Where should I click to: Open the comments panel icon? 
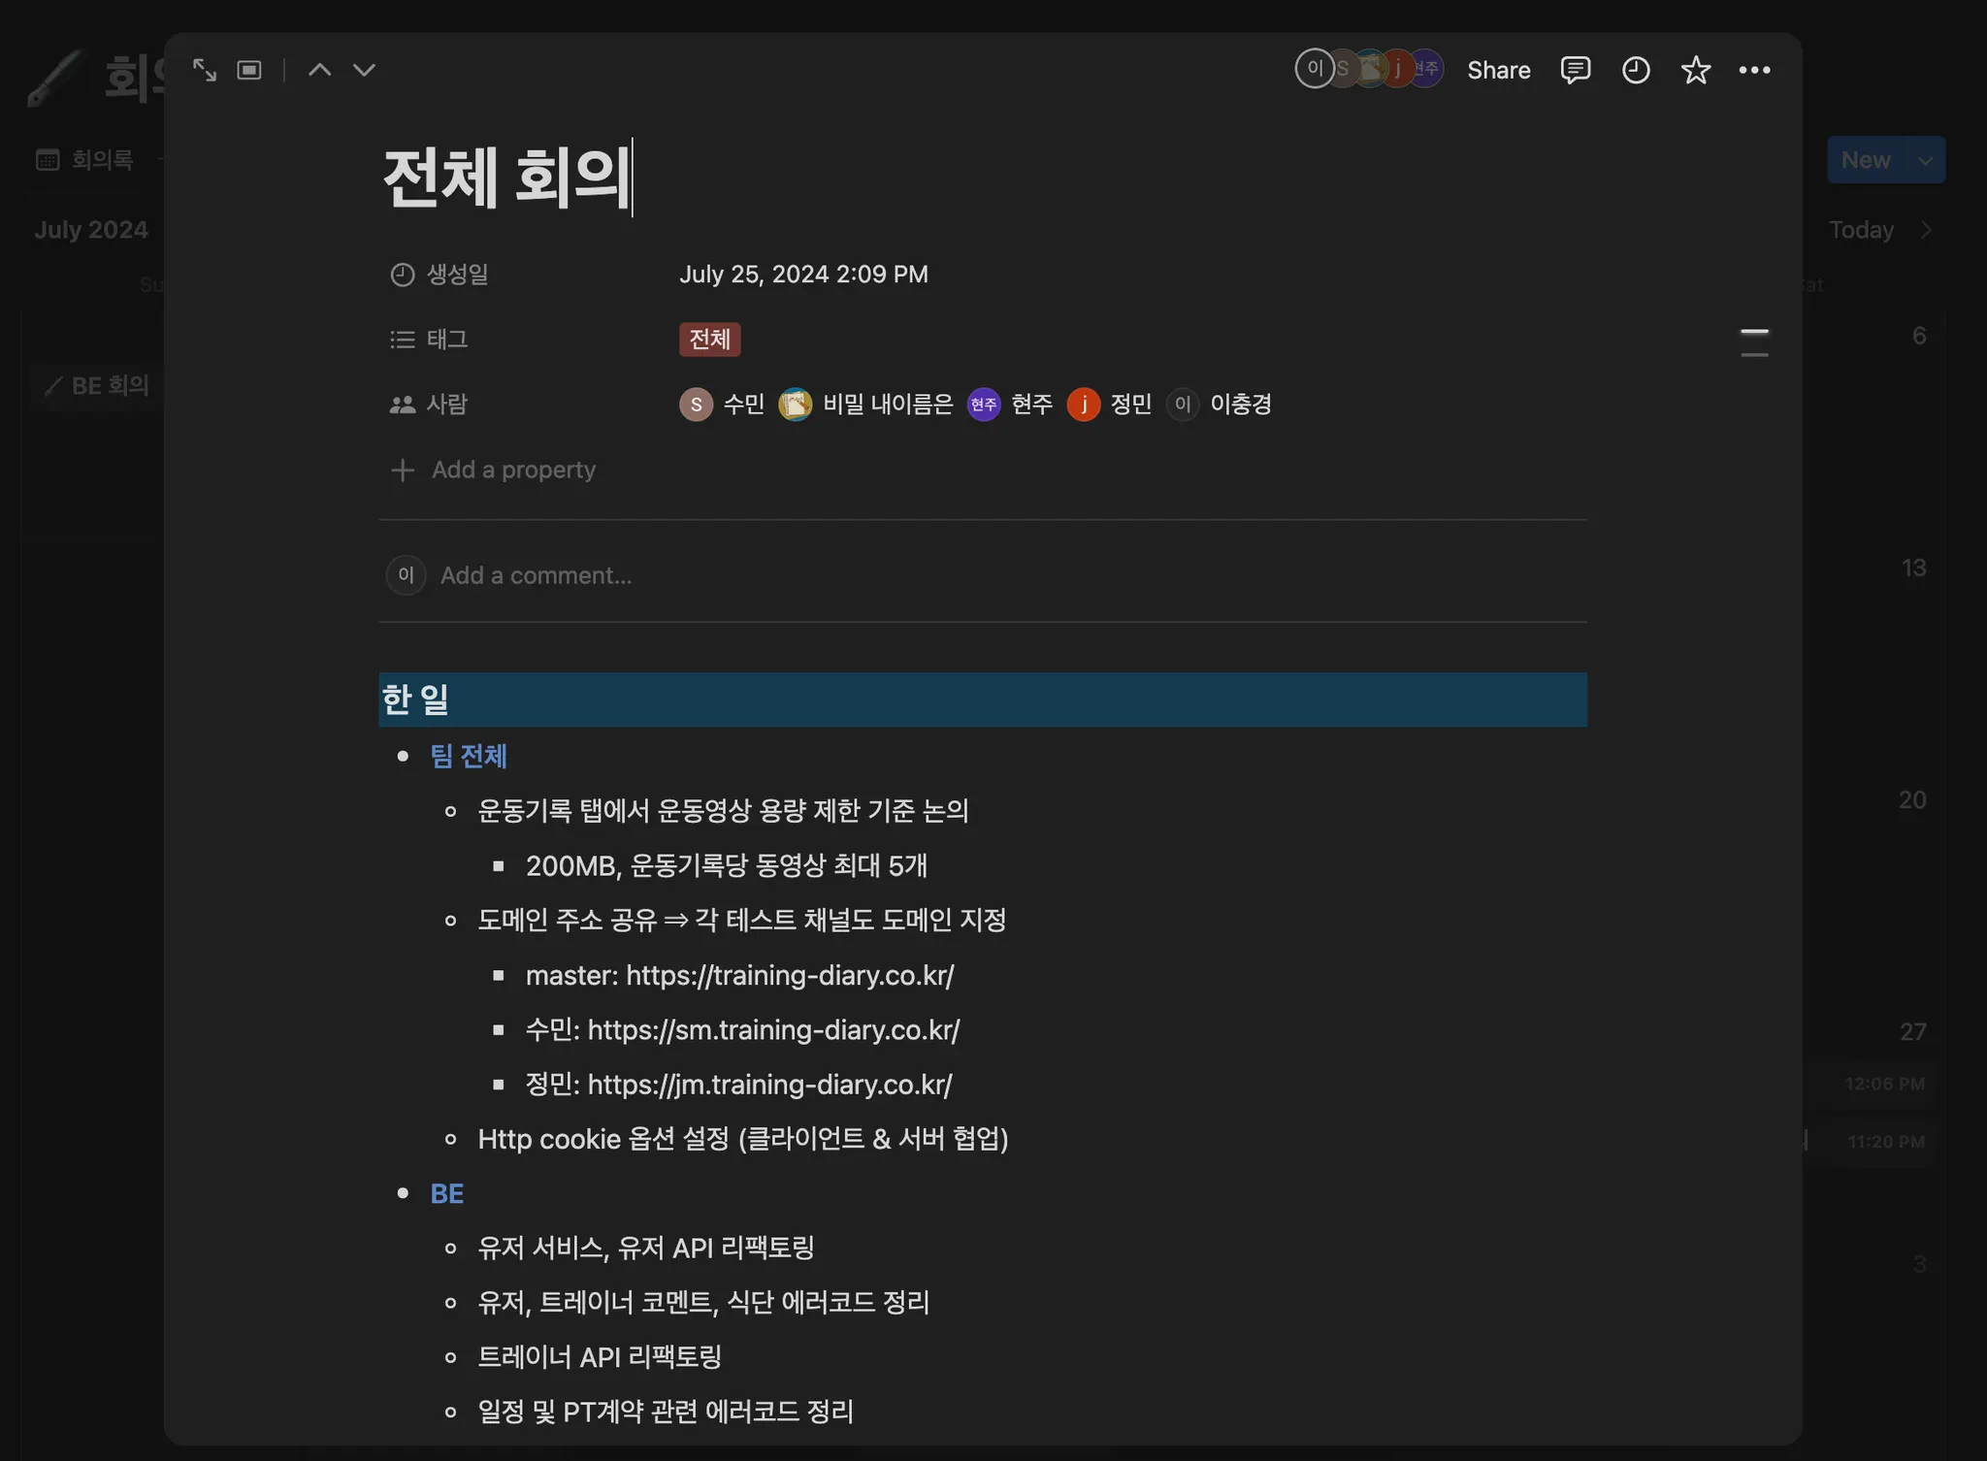click(1575, 70)
